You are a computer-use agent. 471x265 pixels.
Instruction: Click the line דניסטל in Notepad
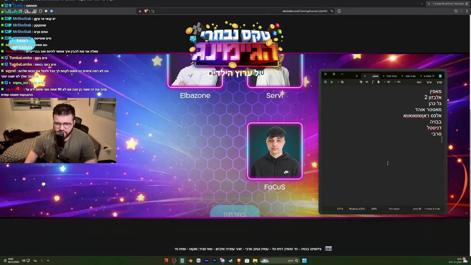tap(434, 128)
